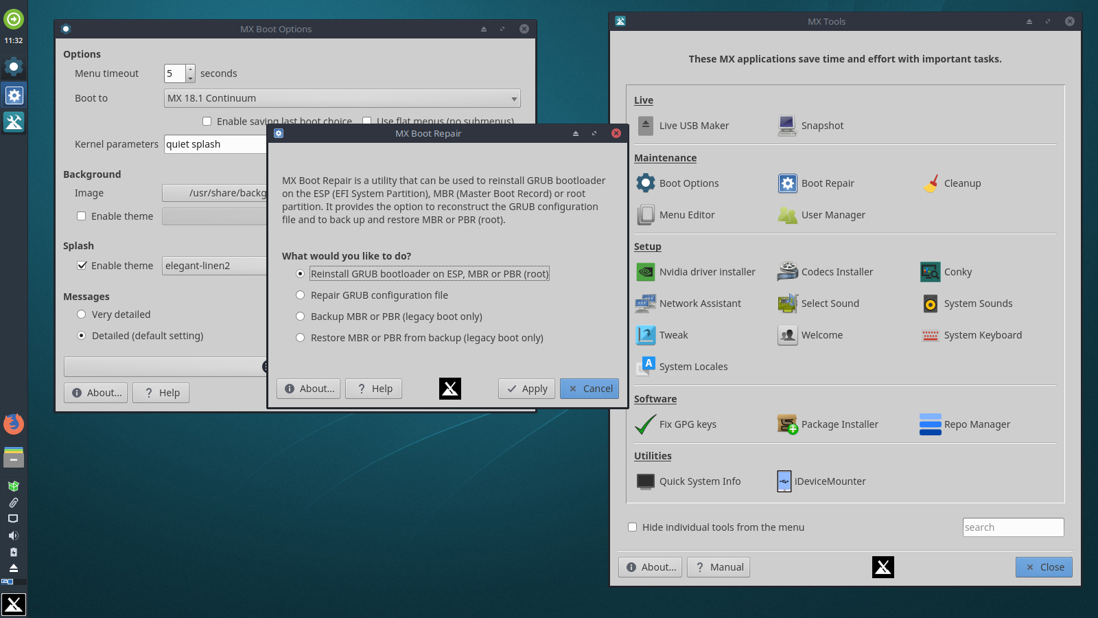This screenshot has width=1098, height=618.
Task: Open About in MX Tools
Action: [x=651, y=567]
